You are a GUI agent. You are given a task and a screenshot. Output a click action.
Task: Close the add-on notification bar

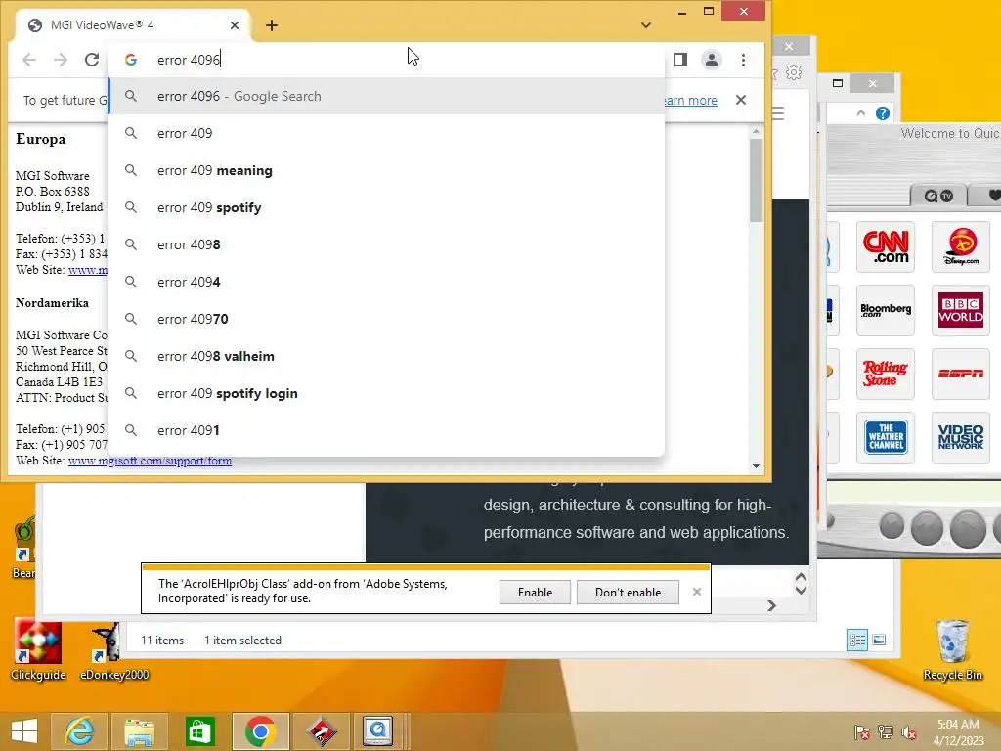tap(696, 592)
